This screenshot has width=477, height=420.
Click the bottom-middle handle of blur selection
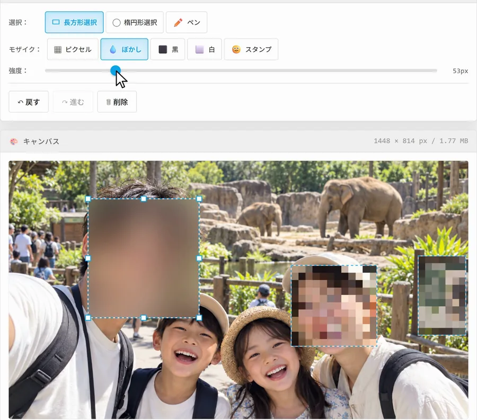[144, 318]
